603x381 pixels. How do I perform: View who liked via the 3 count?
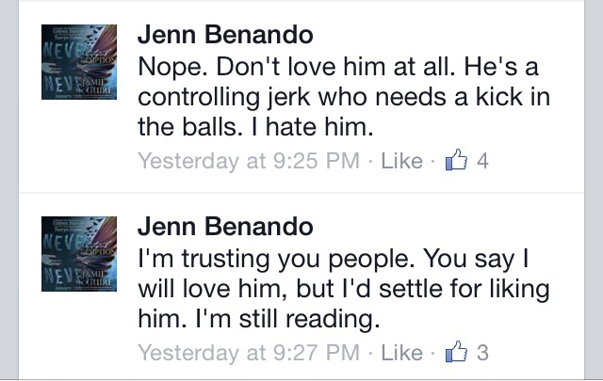click(482, 353)
